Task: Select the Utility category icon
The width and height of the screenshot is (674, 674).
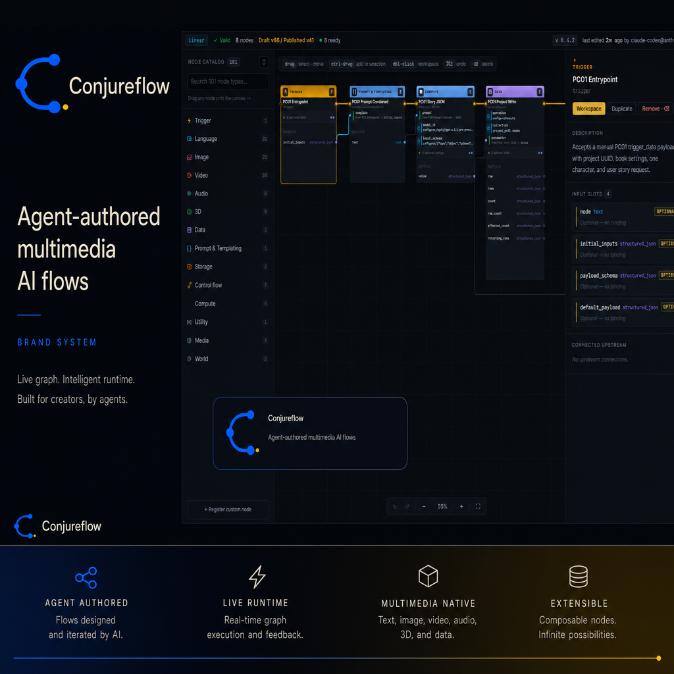Action: [189, 322]
